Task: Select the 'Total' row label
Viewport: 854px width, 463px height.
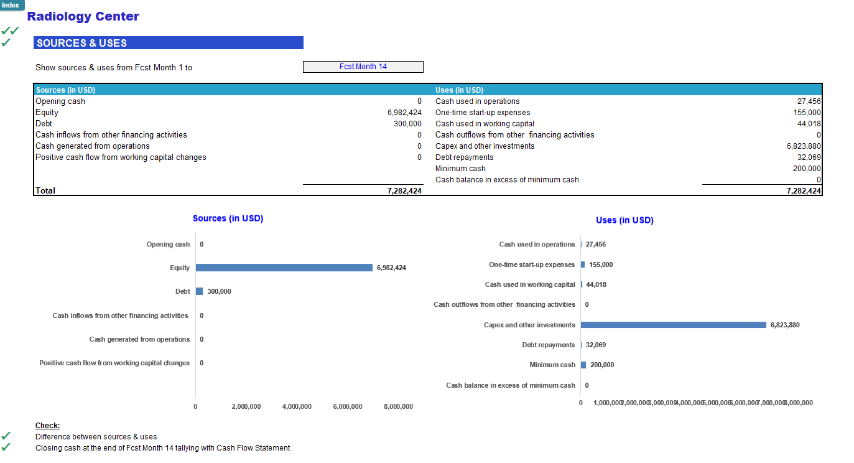Action: click(x=45, y=191)
